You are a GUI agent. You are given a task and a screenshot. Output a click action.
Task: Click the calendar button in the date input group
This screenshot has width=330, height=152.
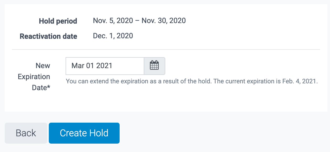[154, 66]
